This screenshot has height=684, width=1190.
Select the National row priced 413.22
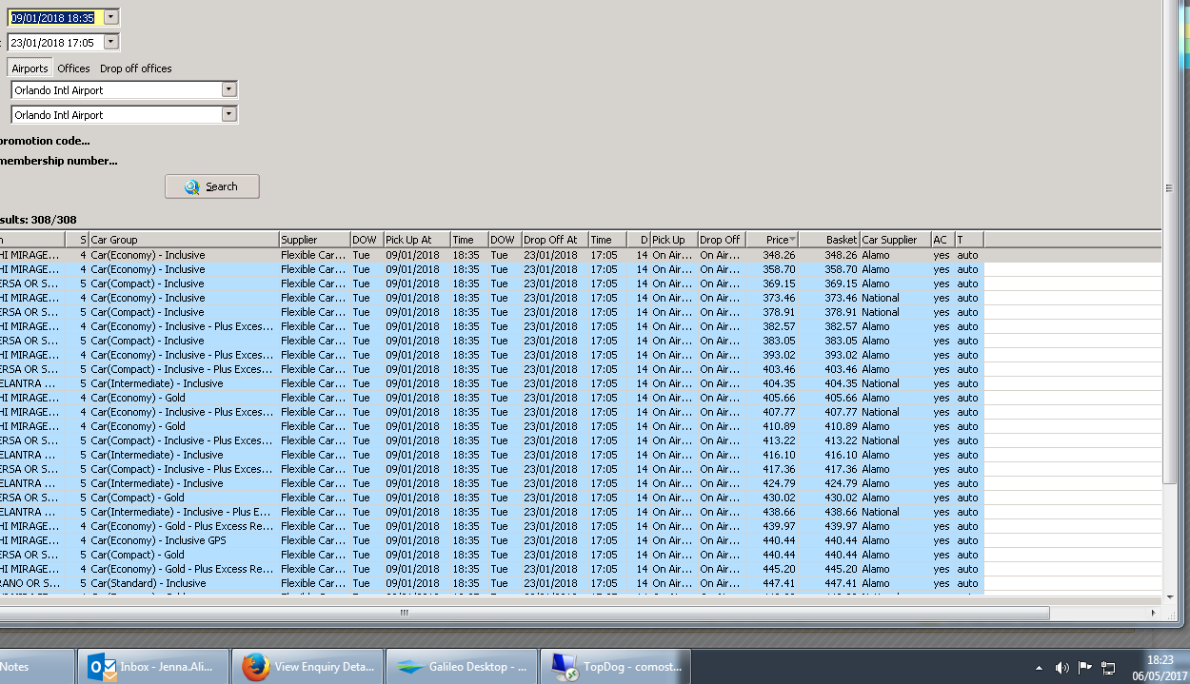tap(491, 440)
